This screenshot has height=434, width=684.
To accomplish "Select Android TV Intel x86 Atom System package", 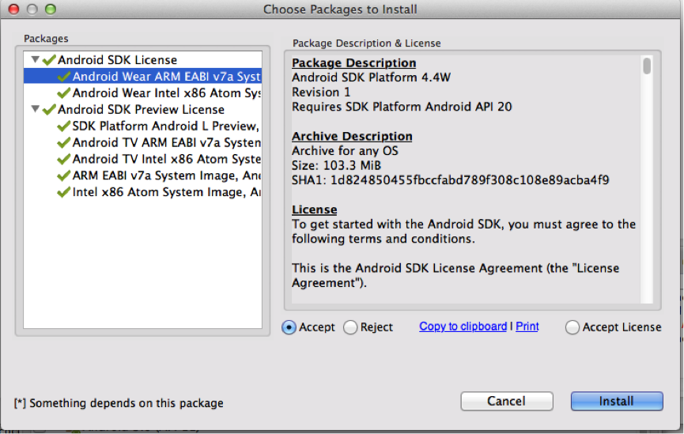I will click(142, 159).
